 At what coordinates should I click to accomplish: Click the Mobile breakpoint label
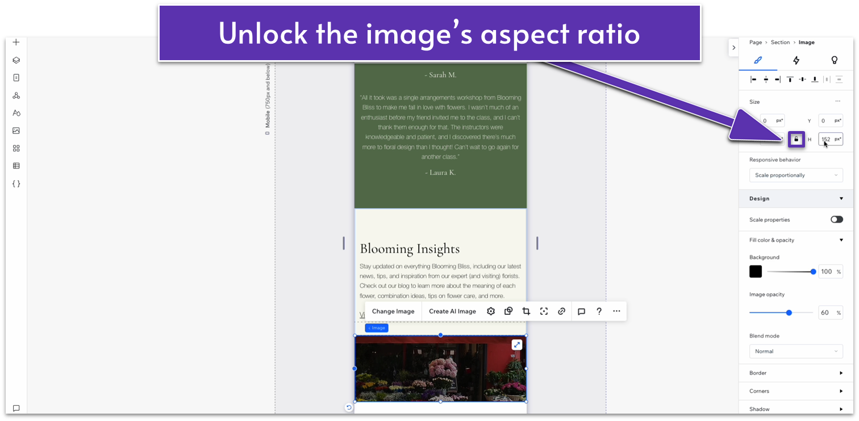267,99
